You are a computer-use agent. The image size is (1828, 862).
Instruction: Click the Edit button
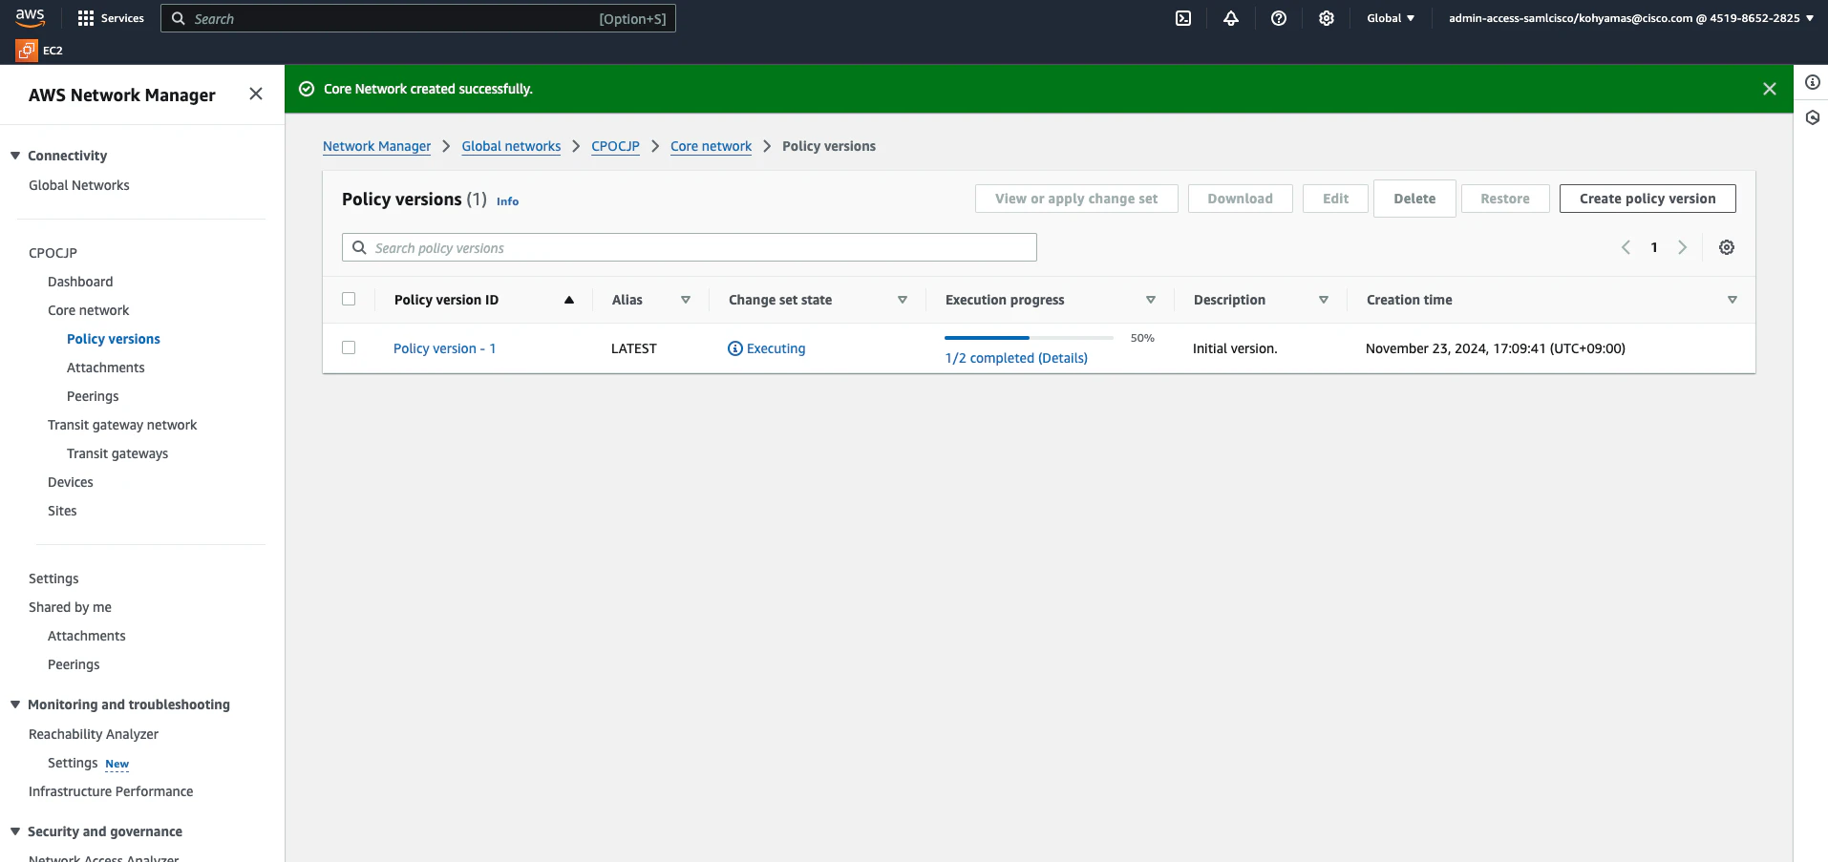pyautogui.click(x=1335, y=199)
